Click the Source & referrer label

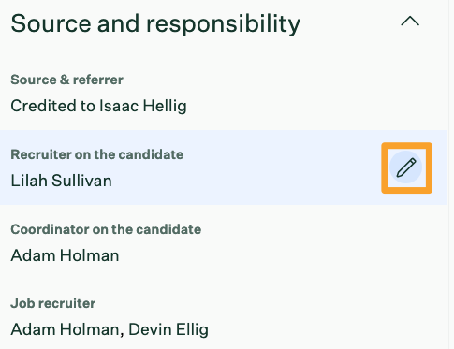[66, 80]
